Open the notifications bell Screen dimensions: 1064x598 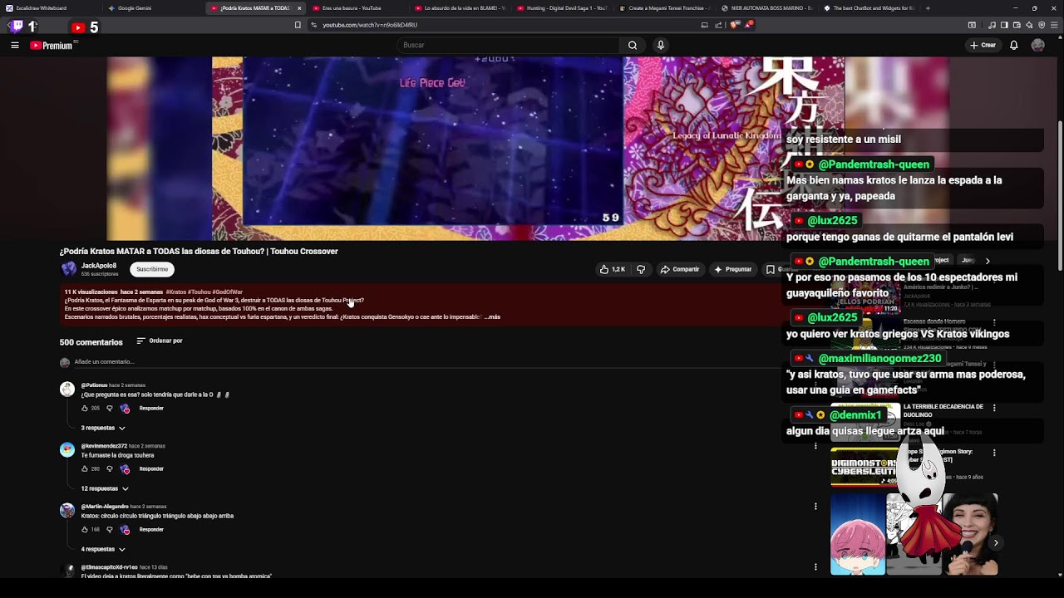coord(1014,46)
